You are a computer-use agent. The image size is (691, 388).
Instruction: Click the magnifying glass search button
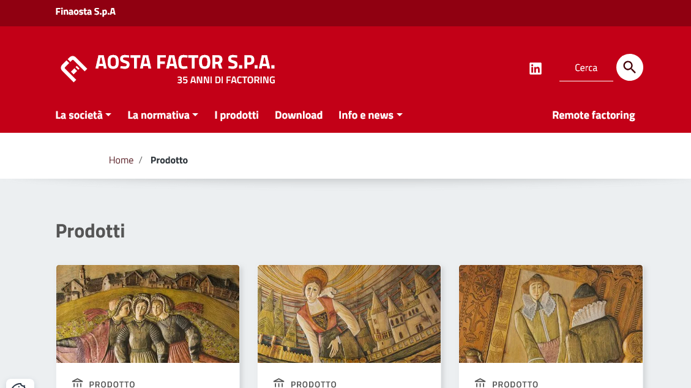tap(629, 67)
